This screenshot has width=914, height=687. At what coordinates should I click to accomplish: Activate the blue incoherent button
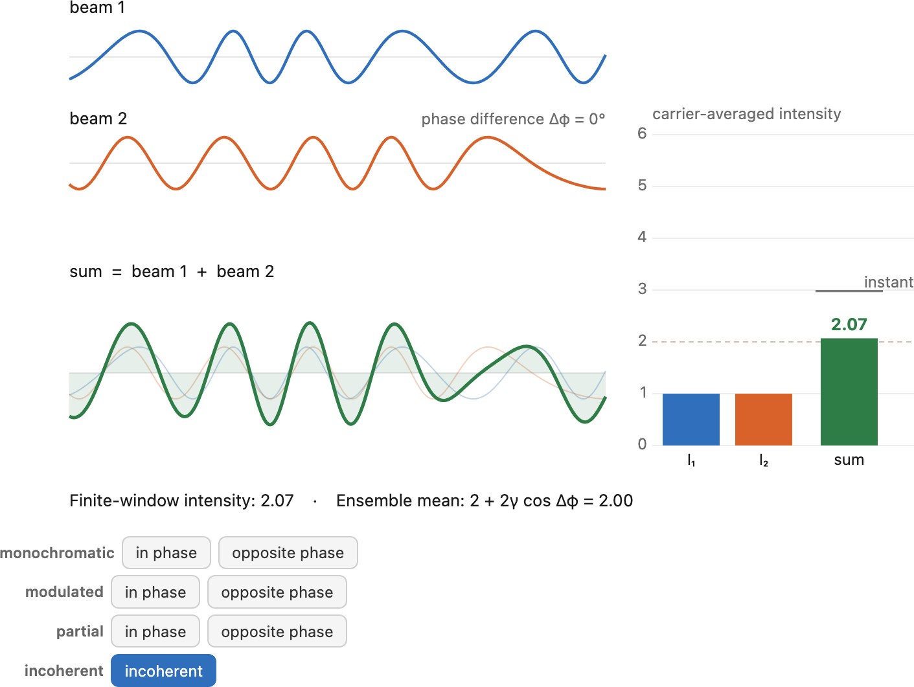pyautogui.click(x=164, y=671)
